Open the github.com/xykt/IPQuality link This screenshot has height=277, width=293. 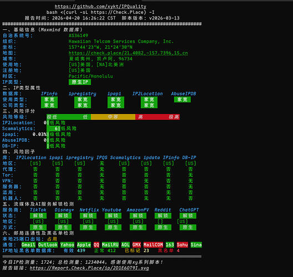tap(100, 7)
